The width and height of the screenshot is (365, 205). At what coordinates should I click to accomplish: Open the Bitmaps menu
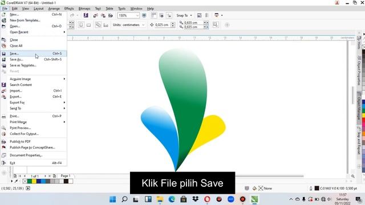tap(84, 9)
